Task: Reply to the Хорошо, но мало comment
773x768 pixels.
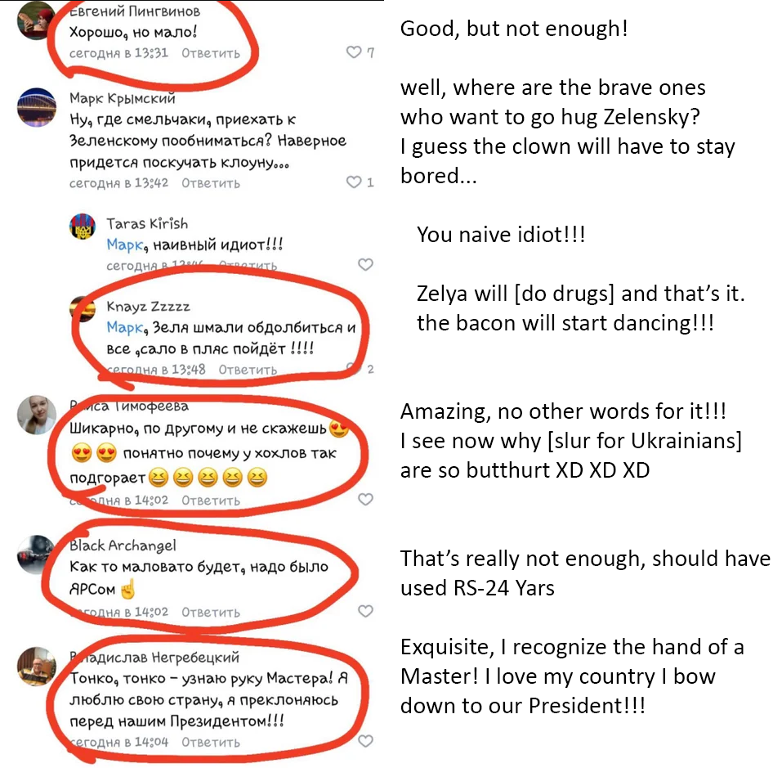Action: (211, 53)
